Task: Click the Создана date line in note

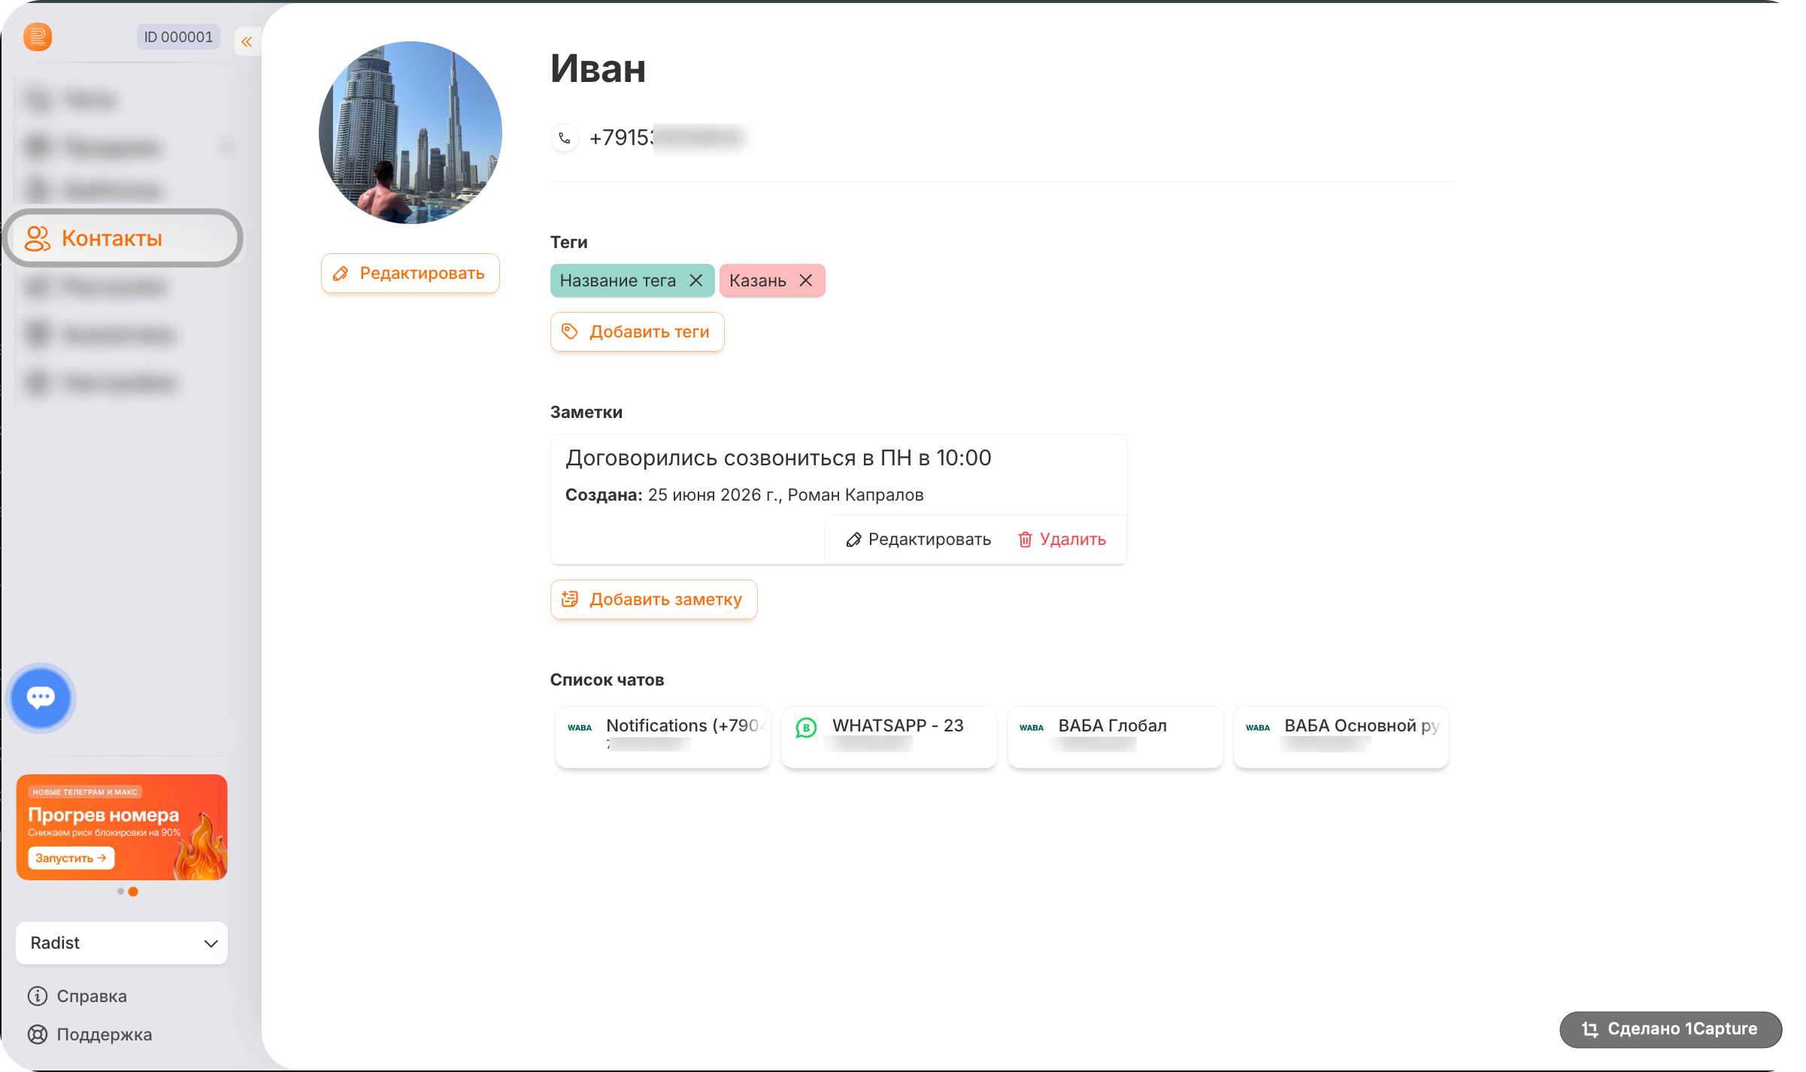Action: click(x=744, y=495)
